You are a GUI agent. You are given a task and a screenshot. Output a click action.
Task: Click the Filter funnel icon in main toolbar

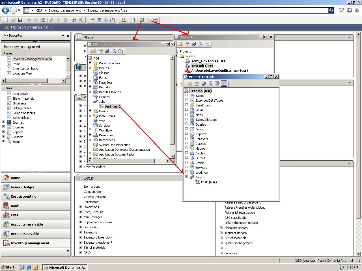pyautogui.click(x=99, y=20)
